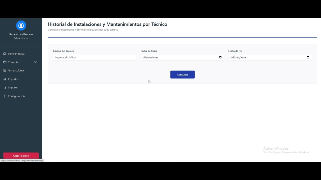This screenshot has width=321, height=180.
Task: Open calendar picker for Fecha de Fin
Action: pyautogui.click(x=308, y=57)
